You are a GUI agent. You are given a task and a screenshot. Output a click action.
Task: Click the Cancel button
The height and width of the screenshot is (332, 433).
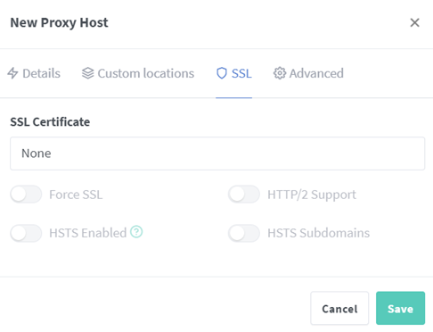click(339, 308)
